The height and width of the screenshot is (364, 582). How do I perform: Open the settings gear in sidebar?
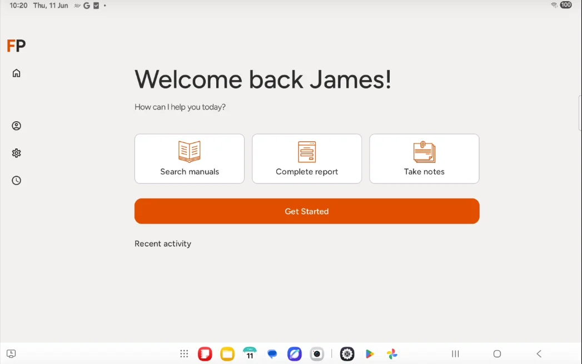click(x=16, y=153)
